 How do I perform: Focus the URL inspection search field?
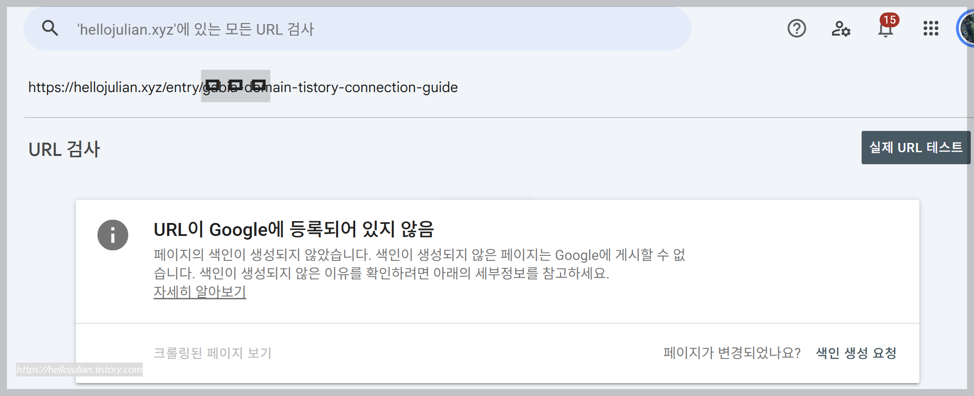[357, 29]
